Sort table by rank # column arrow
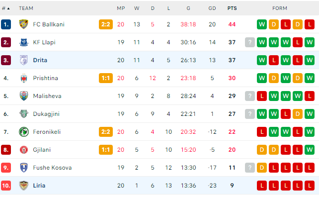Screen dimensions: 319x197 [x=8, y=8]
